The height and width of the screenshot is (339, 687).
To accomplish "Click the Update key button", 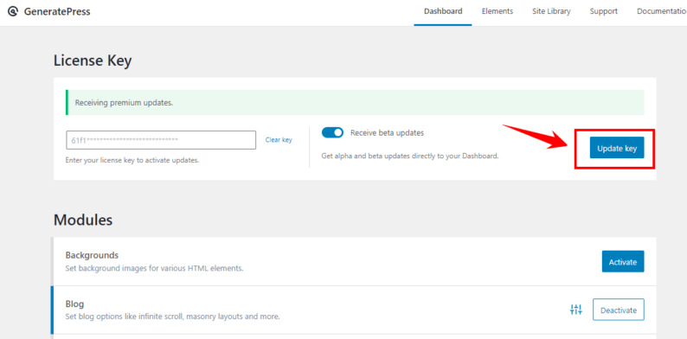I will [617, 148].
